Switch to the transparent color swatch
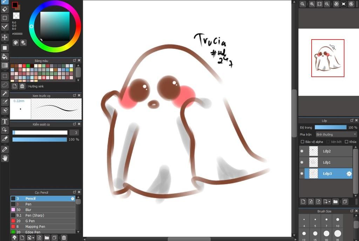The width and height of the screenshot is (359, 241). [x=16, y=15]
